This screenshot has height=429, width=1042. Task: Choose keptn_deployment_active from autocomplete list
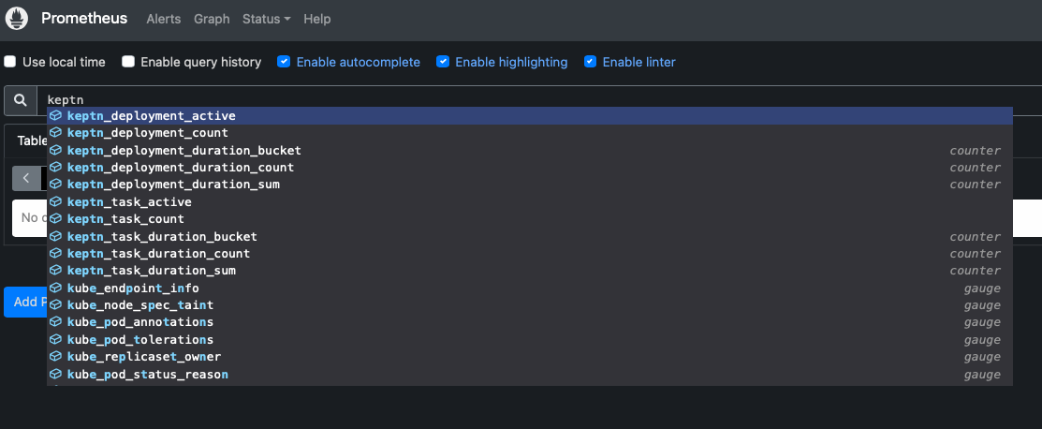click(x=530, y=116)
